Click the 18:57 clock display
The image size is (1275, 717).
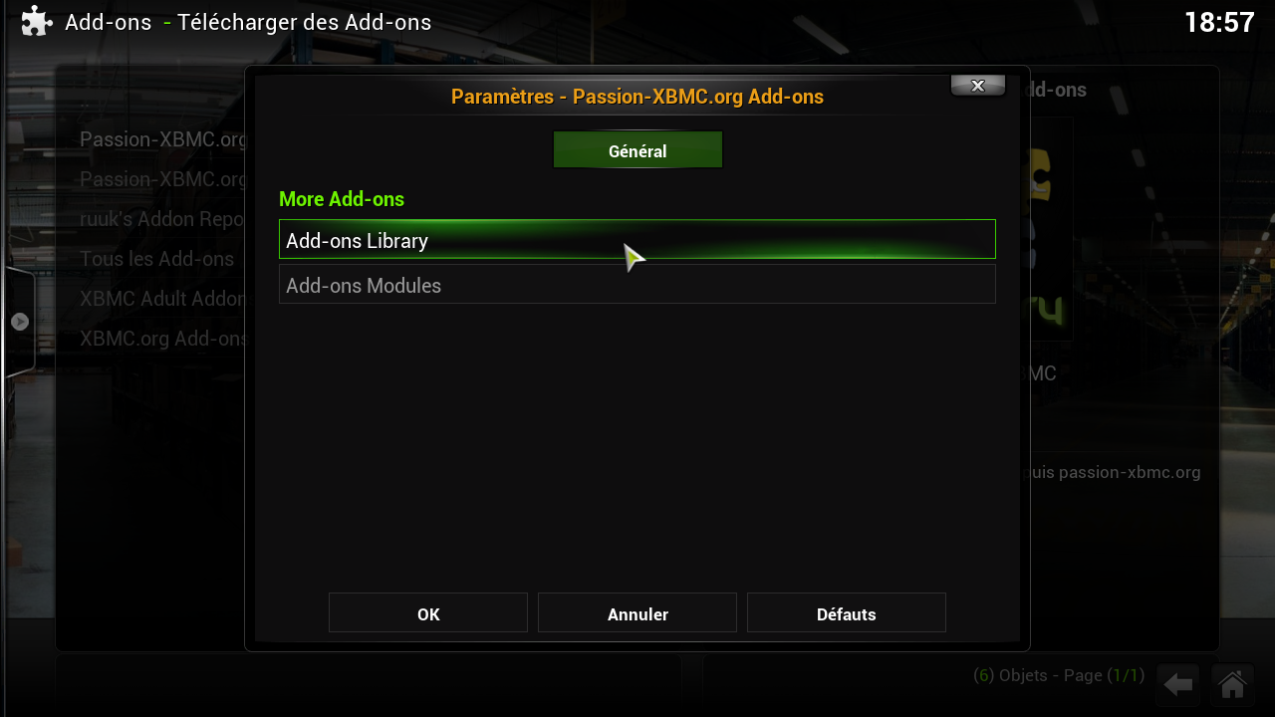coord(1219,22)
